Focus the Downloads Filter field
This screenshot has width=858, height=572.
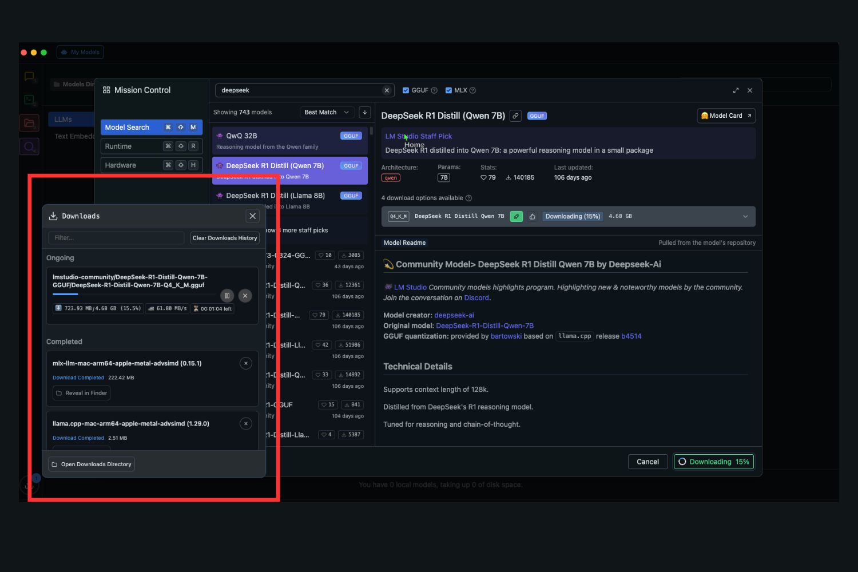click(x=116, y=238)
